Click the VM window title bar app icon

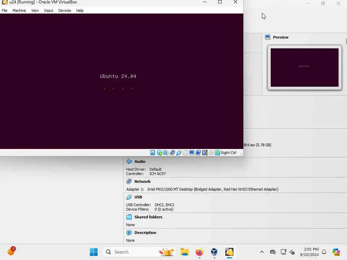(4, 2)
